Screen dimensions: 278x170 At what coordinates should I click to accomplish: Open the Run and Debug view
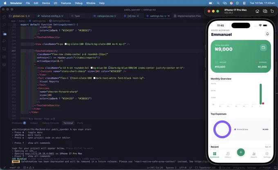pyautogui.click(x=4, y=41)
